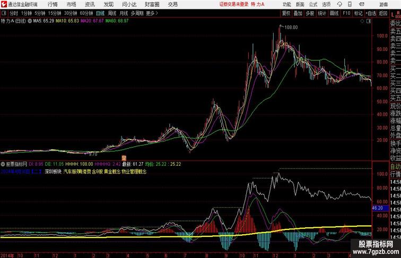Select the 月线 monthly period

coord(124,13)
